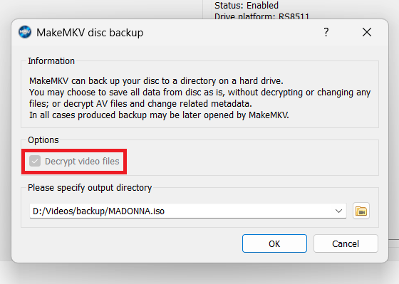
Task: Click the 'Drive platform: RS8511' line
Action: point(261,16)
